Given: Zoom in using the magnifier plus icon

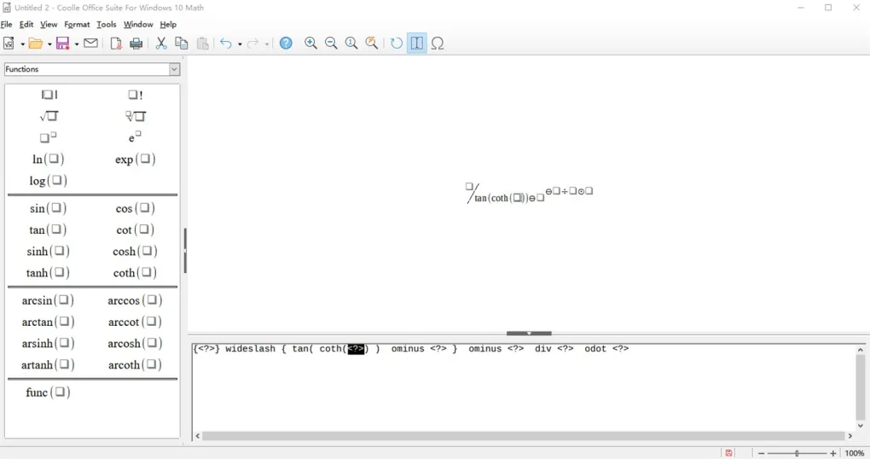Looking at the screenshot, I should tap(310, 44).
